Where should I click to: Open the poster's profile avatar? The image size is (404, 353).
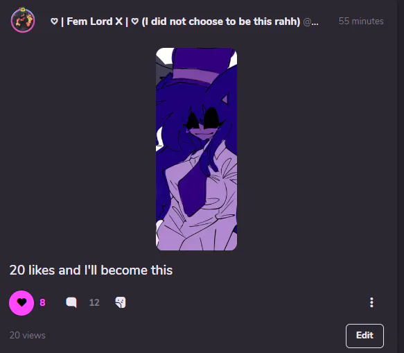point(23,21)
